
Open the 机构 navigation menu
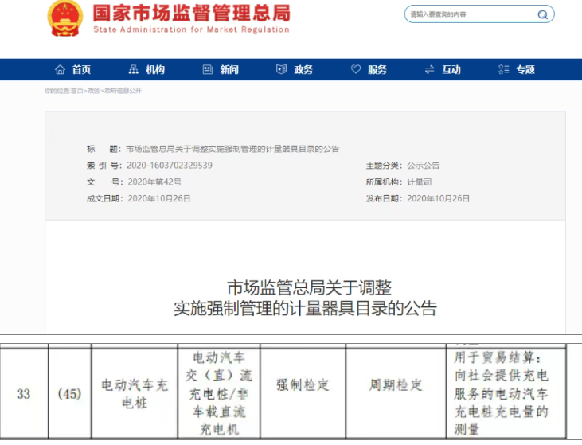(155, 70)
